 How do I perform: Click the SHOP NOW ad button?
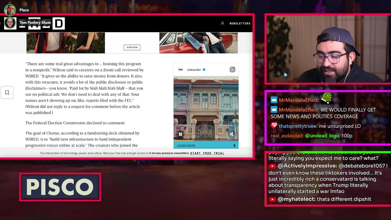click(x=132, y=47)
